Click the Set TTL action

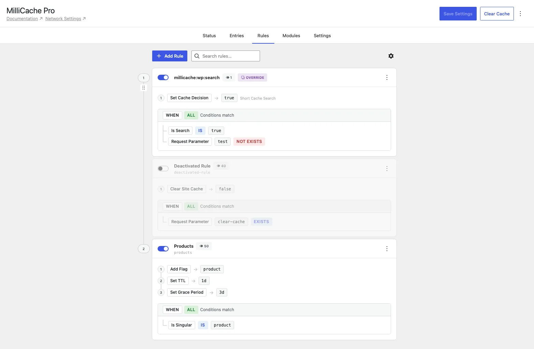(x=178, y=281)
